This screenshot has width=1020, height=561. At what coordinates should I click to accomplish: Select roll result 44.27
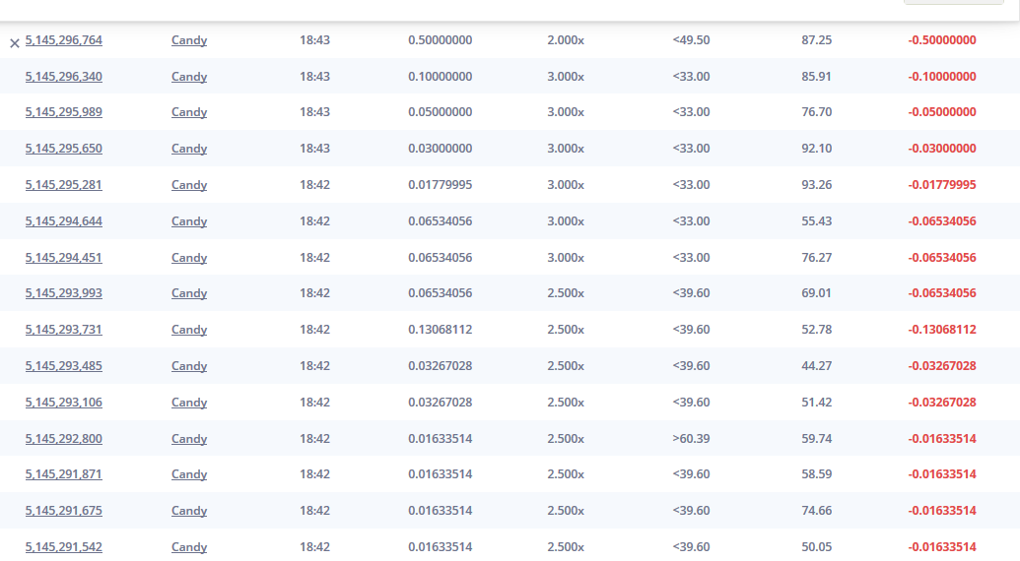816,366
